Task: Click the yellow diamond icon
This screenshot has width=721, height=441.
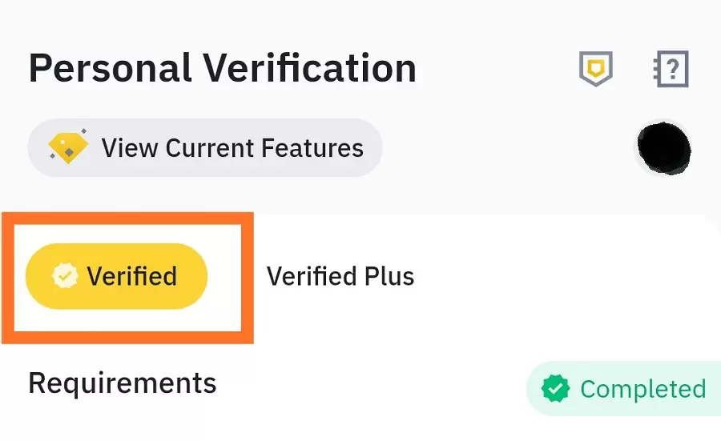Action: tap(67, 148)
